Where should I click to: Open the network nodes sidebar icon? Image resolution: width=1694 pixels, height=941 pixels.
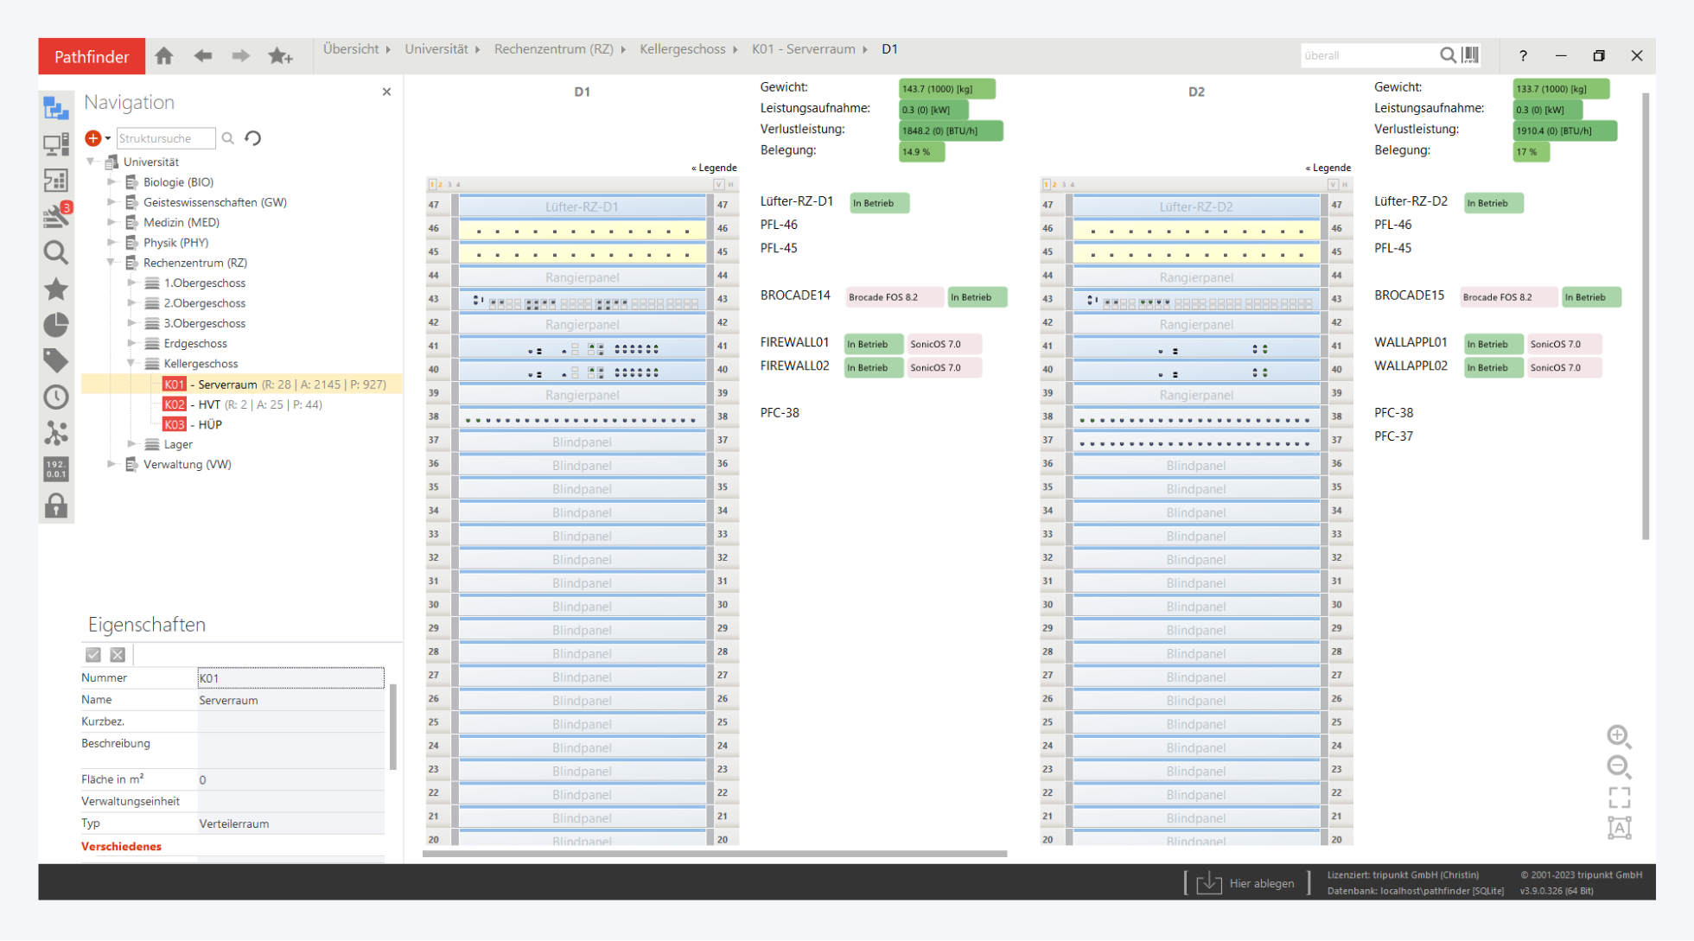(x=56, y=433)
